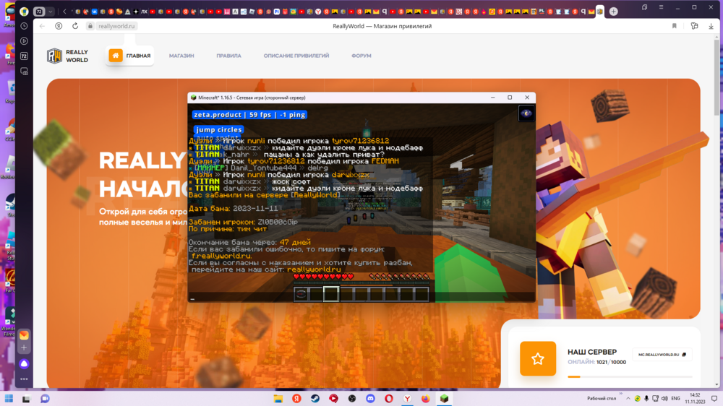Screen dimensions: 723x406
Task: Switch to Minecraft in the taskbar
Action: coord(444,399)
